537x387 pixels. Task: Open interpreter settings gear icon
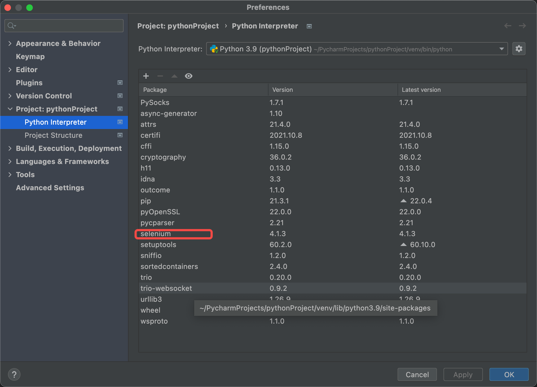(519, 49)
